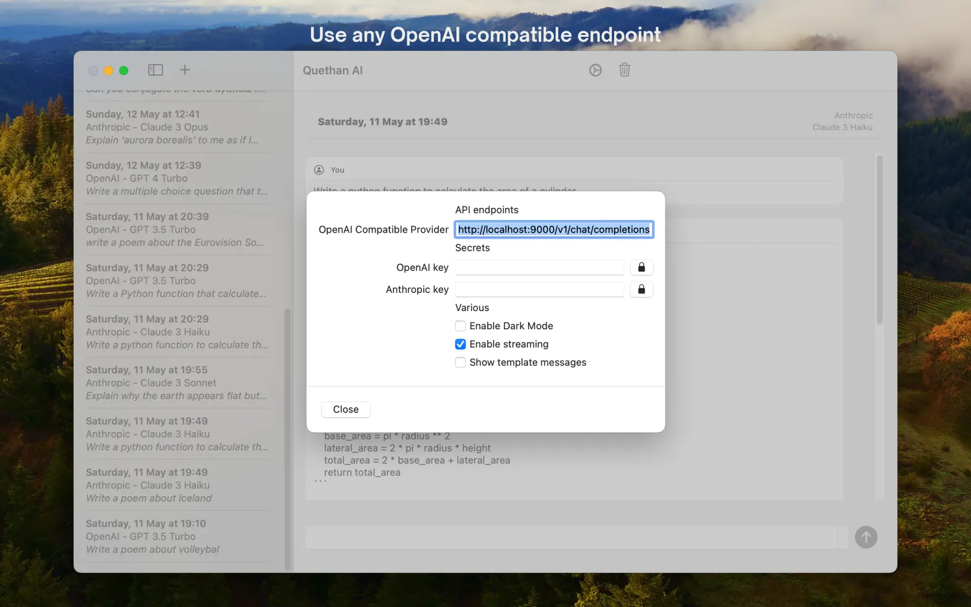Click the OpenAI Compatible Provider URL field
This screenshot has height=607, width=971.
pyautogui.click(x=554, y=229)
